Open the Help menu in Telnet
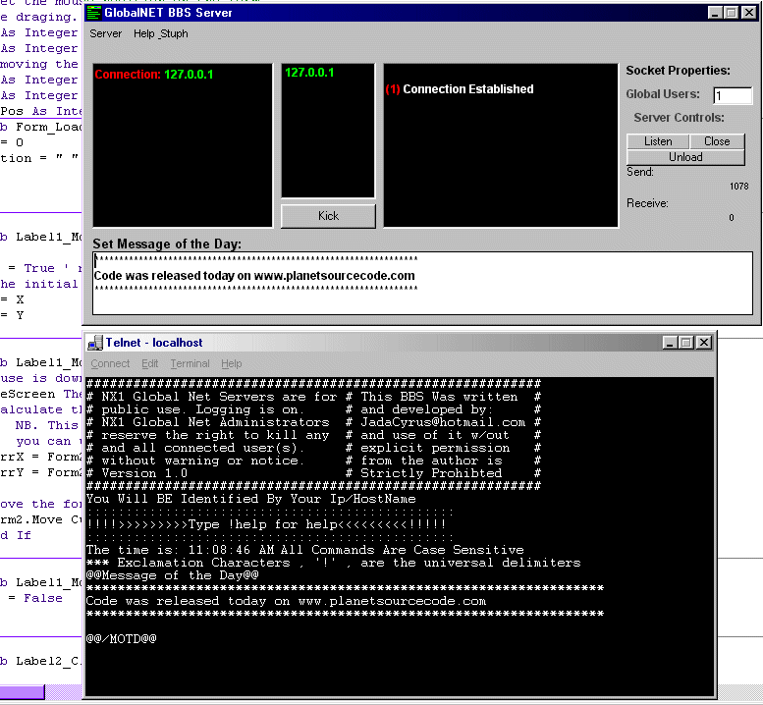Image resolution: width=763 pixels, height=705 pixels. click(x=231, y=363)
